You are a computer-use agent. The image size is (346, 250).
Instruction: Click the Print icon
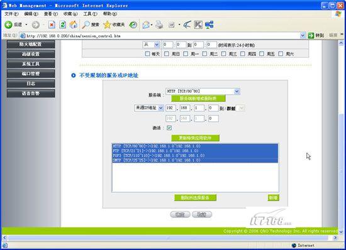pyautogui.click(x=159, y=24)
